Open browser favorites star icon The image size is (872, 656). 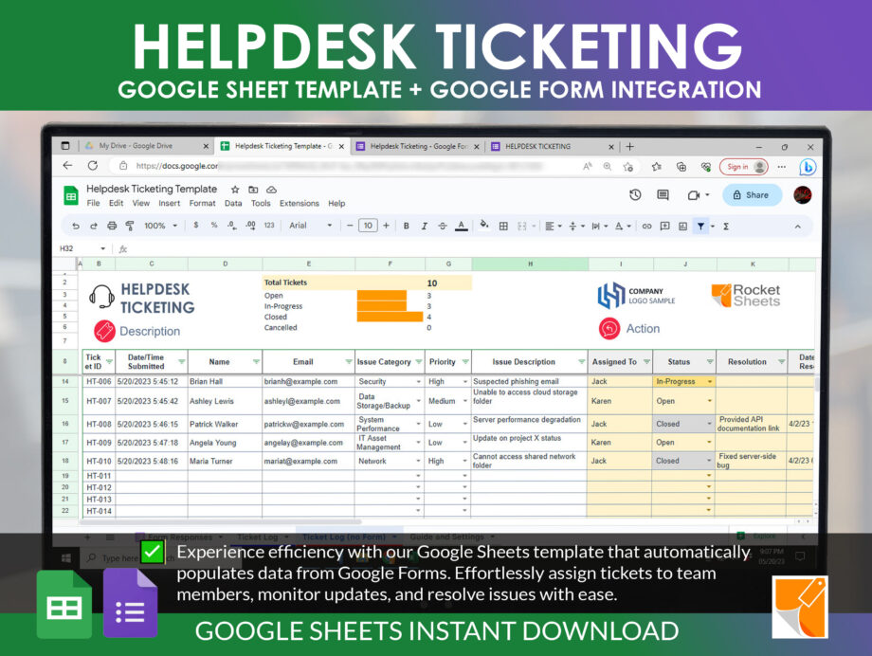click(x=657, y=166)
